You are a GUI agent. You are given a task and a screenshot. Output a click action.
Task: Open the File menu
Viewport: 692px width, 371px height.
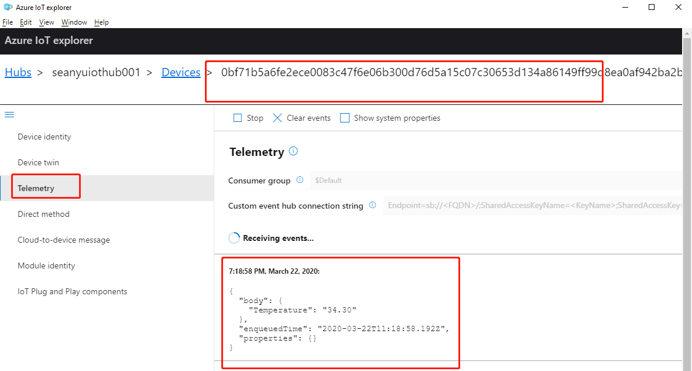click(8, 22)
